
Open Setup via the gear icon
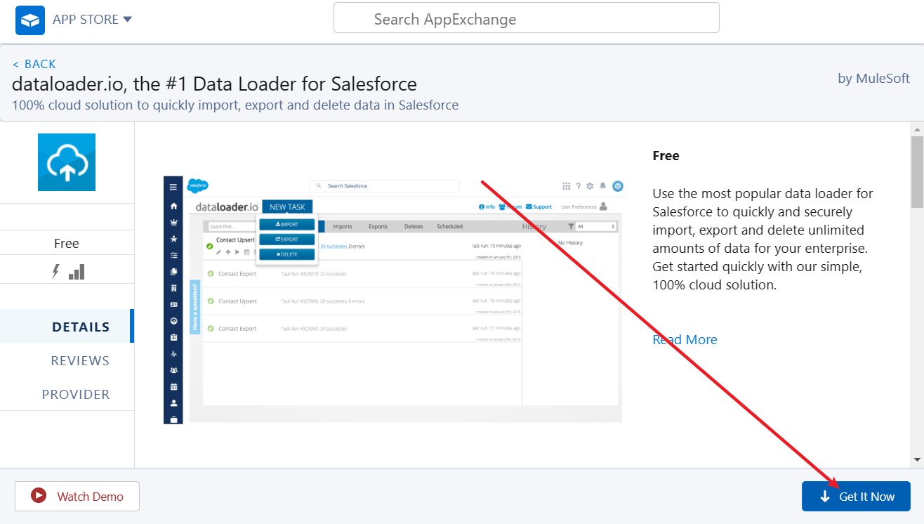coord(590,186)
